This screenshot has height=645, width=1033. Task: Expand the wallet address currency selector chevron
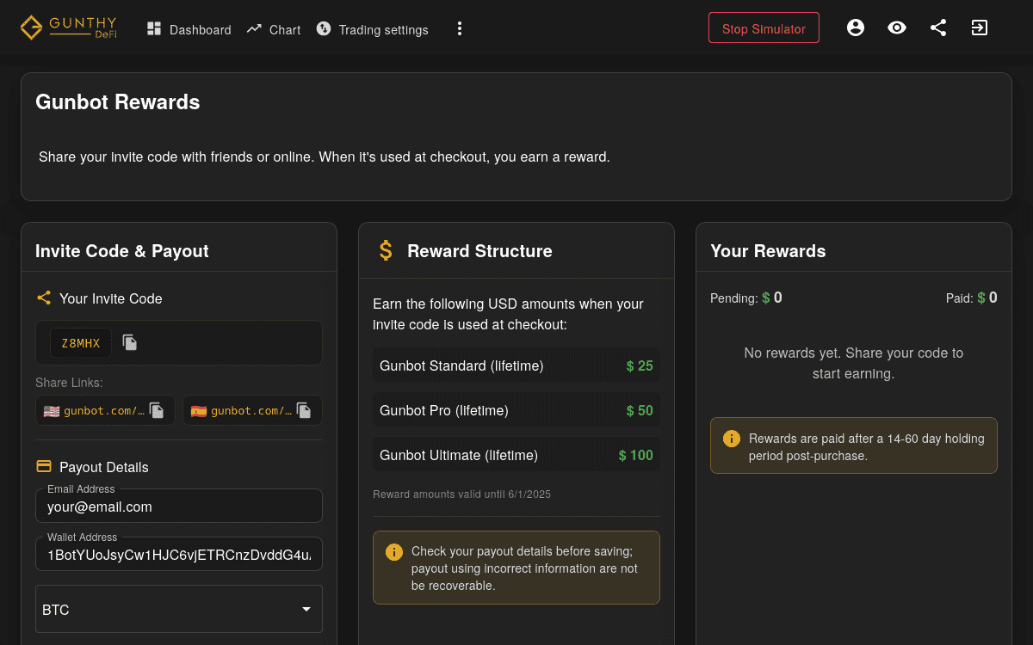click(306, 609)
